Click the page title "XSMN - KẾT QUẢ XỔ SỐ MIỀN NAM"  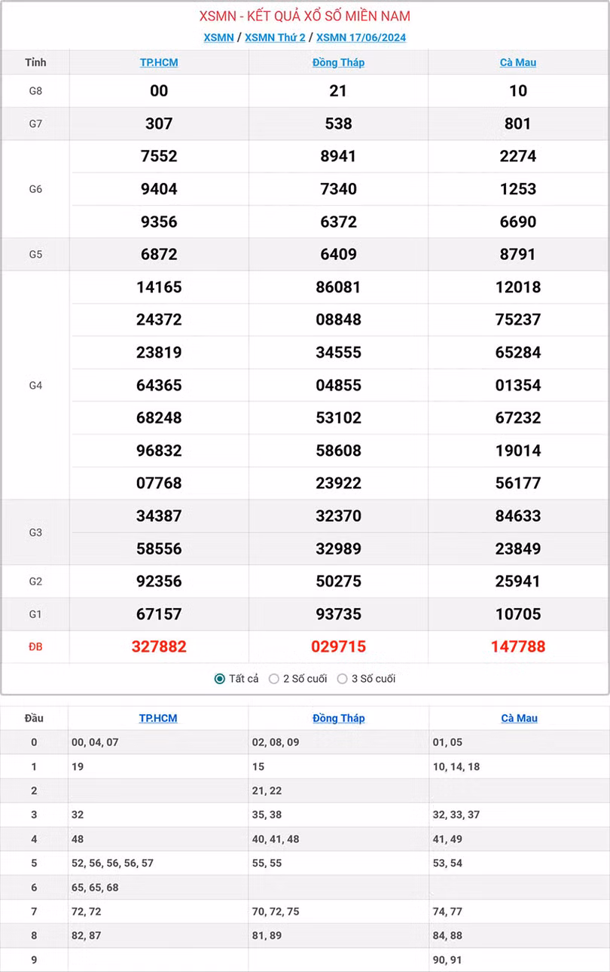(x=304, y=14)
